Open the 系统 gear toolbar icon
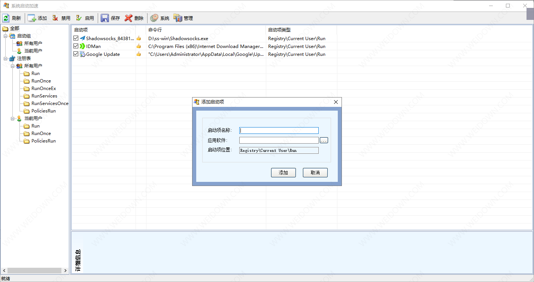This screenshot has height=282, width=534. [x=154, y=18]
